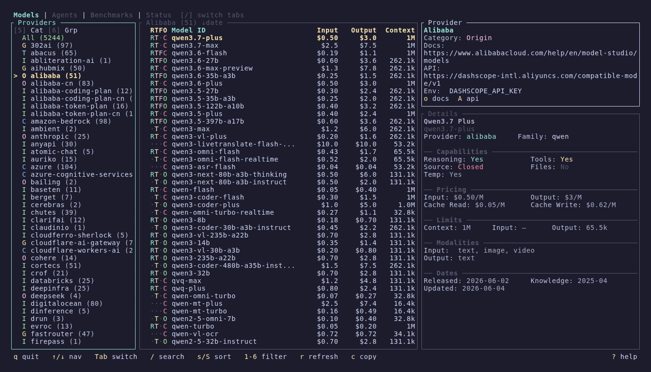Open the Benchmarks tab
651x372 pixels.
click(112, 15)
